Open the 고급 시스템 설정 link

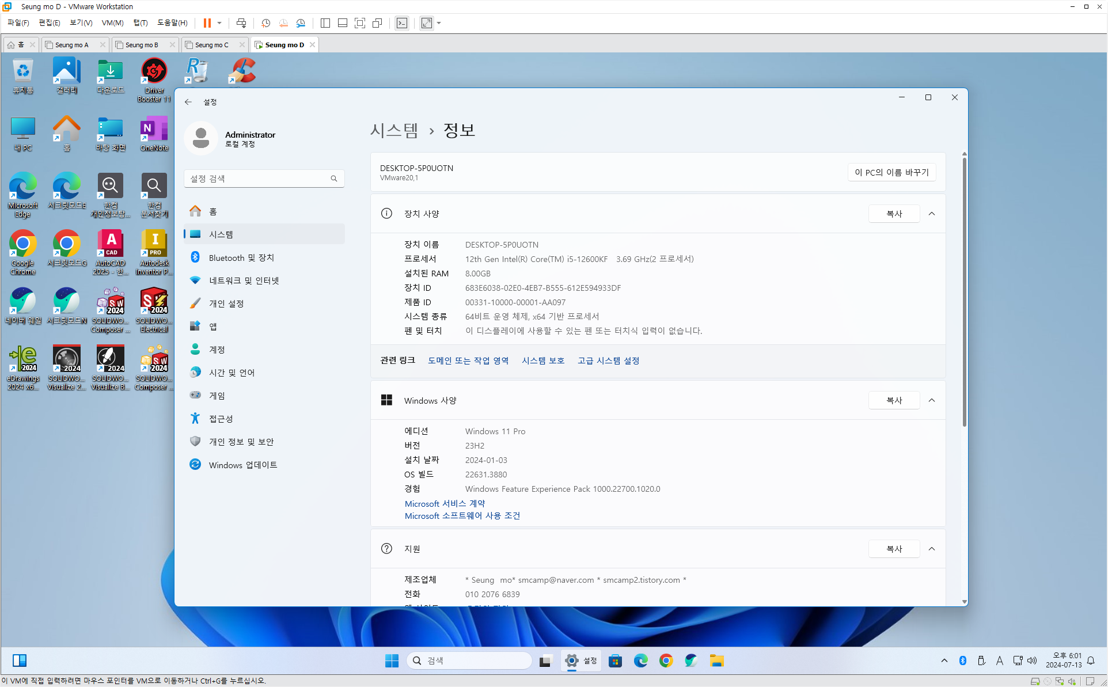608,360
